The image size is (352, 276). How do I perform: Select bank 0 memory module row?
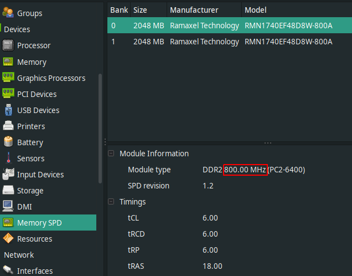pyautogui.click(x=230, y=25)
